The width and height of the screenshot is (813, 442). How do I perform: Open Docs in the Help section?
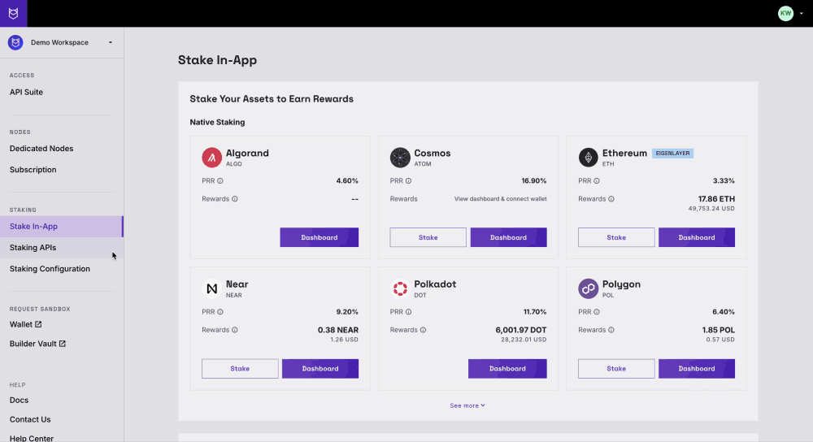coord(20,400)
